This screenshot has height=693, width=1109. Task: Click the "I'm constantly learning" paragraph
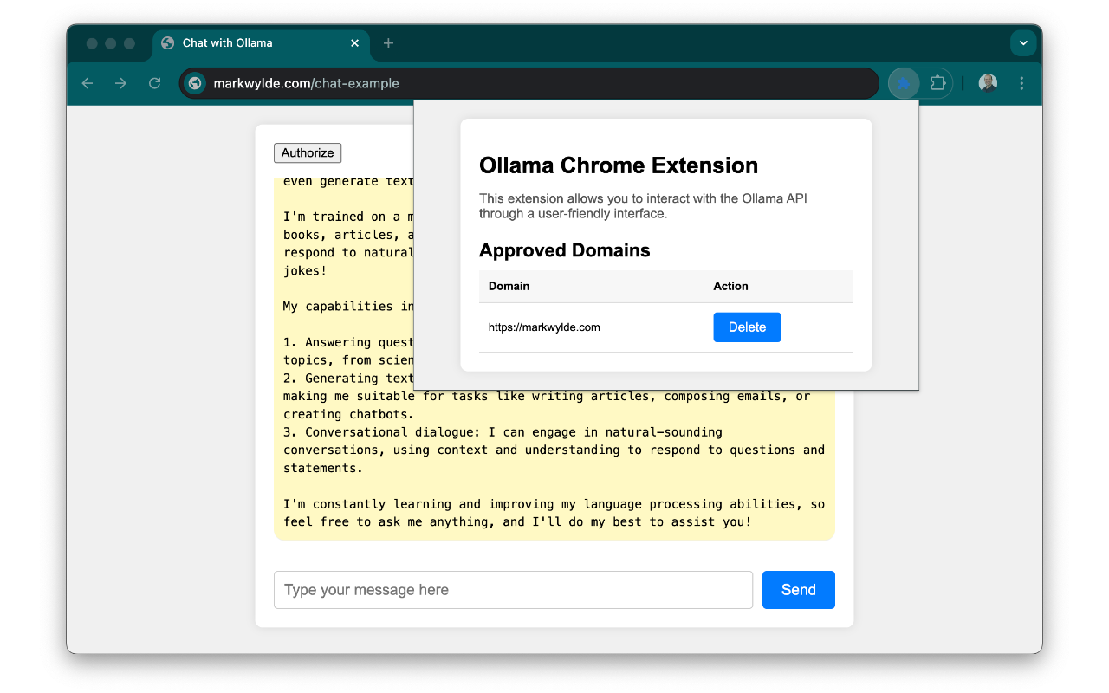coord(554,513)
